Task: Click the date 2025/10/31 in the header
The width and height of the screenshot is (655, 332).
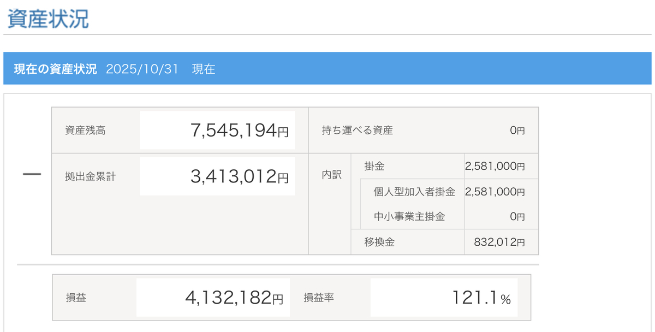Action: click(142, 69)
